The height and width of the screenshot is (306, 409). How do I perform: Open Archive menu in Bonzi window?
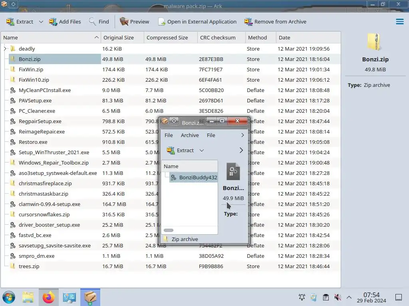click(190, 135)
